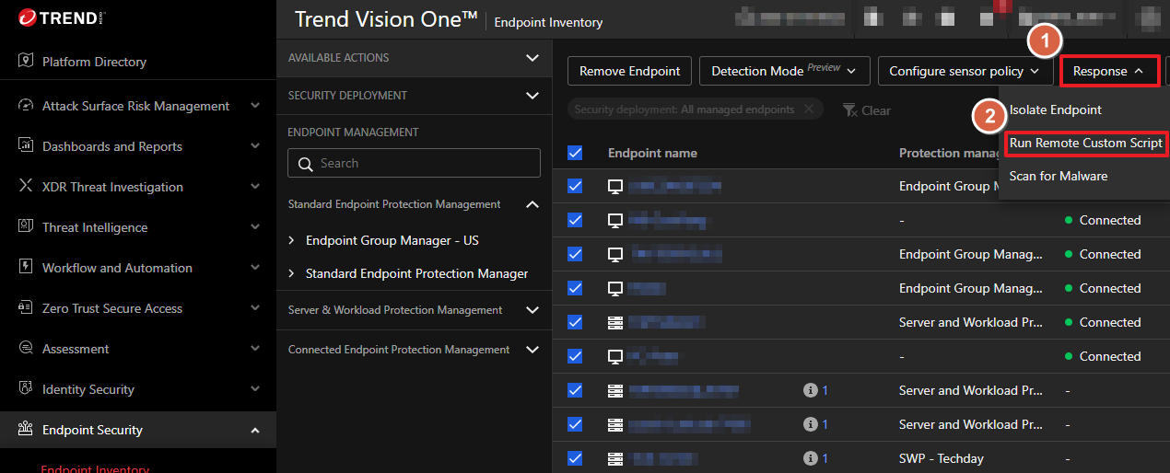Click the Zero Trust Secure Access icon
The height and width of the screenshot is (473, 1170).
point(26,308)
